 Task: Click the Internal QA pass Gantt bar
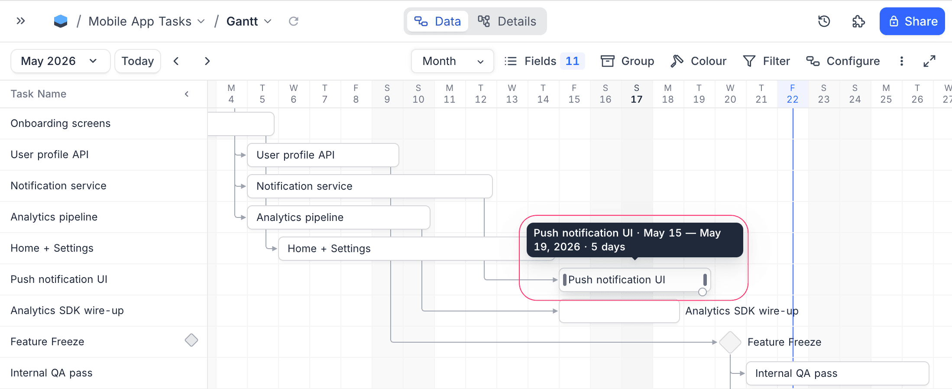pos(838,373)
